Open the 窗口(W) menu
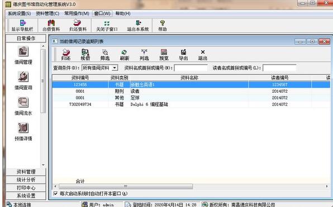The image size is (333, 207). coord(102,13)
